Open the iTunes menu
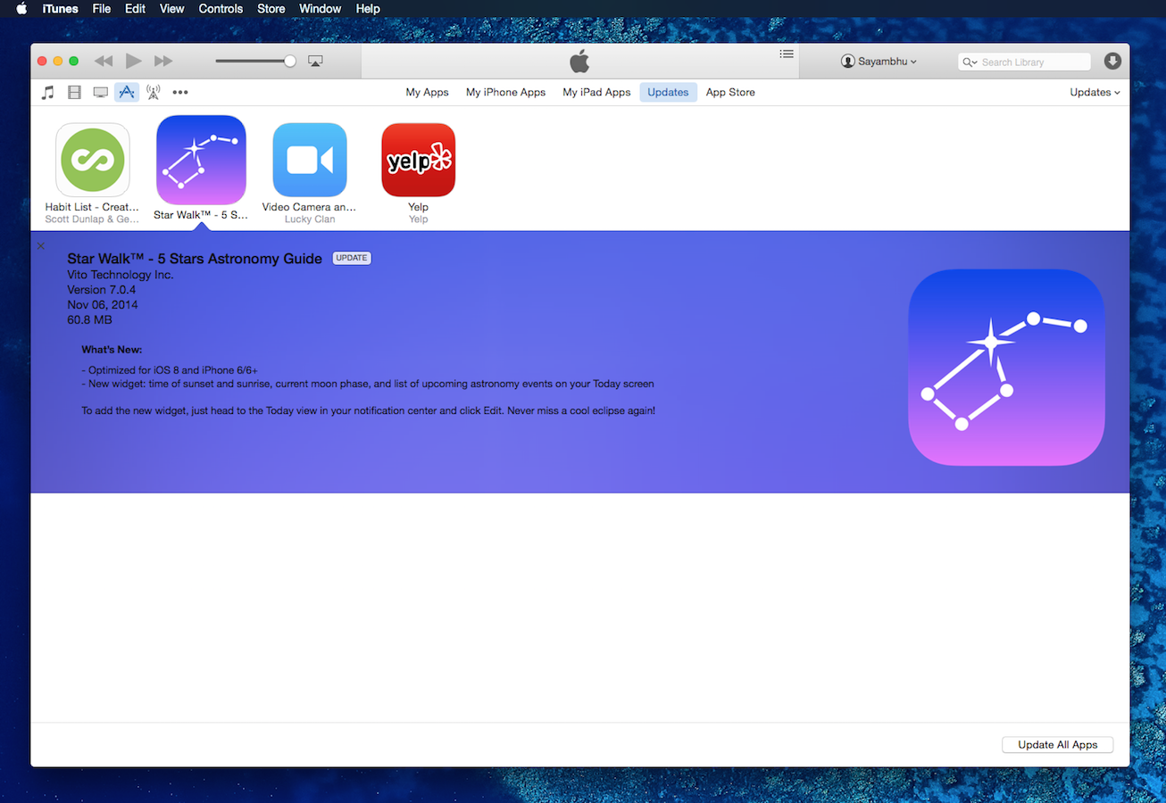The width and height of the screenshot is (1166, 803). click(61, 9)
